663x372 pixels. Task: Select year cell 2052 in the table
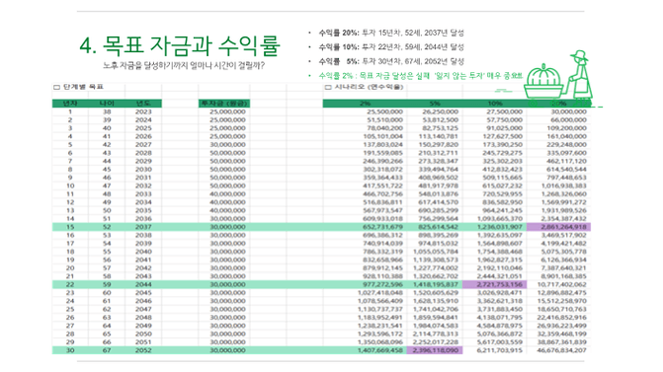coord(143,350)
